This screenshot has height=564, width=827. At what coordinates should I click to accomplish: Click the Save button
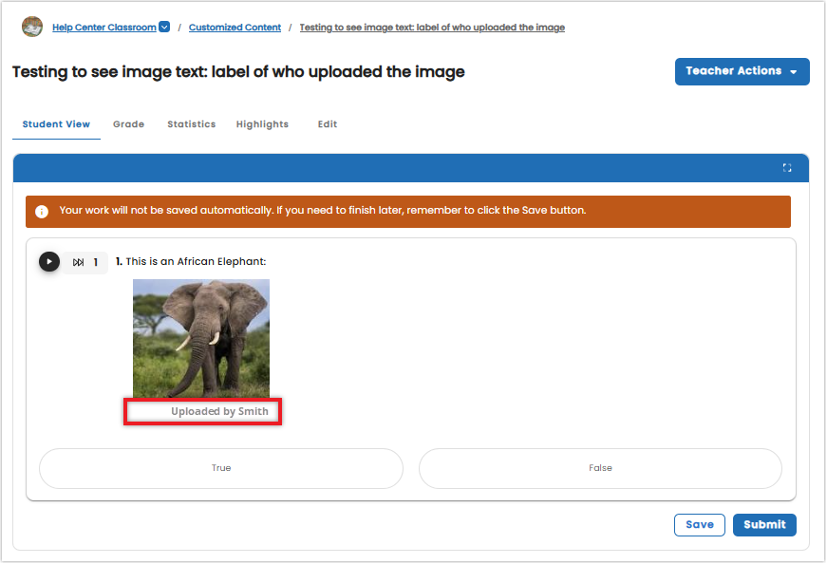click(700, 525)
